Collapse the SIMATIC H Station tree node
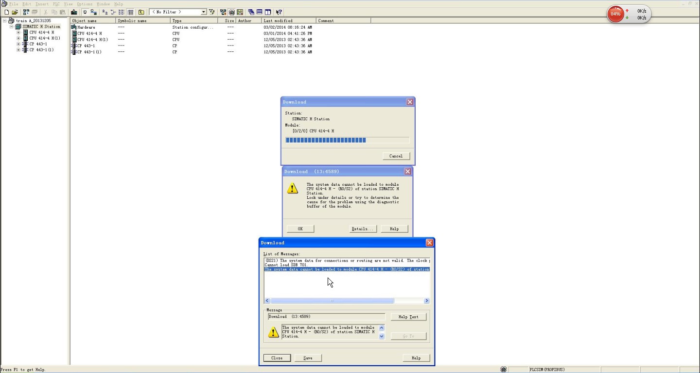Image resolution: width=700 pixels, height=373 pixels. point(11,27)
